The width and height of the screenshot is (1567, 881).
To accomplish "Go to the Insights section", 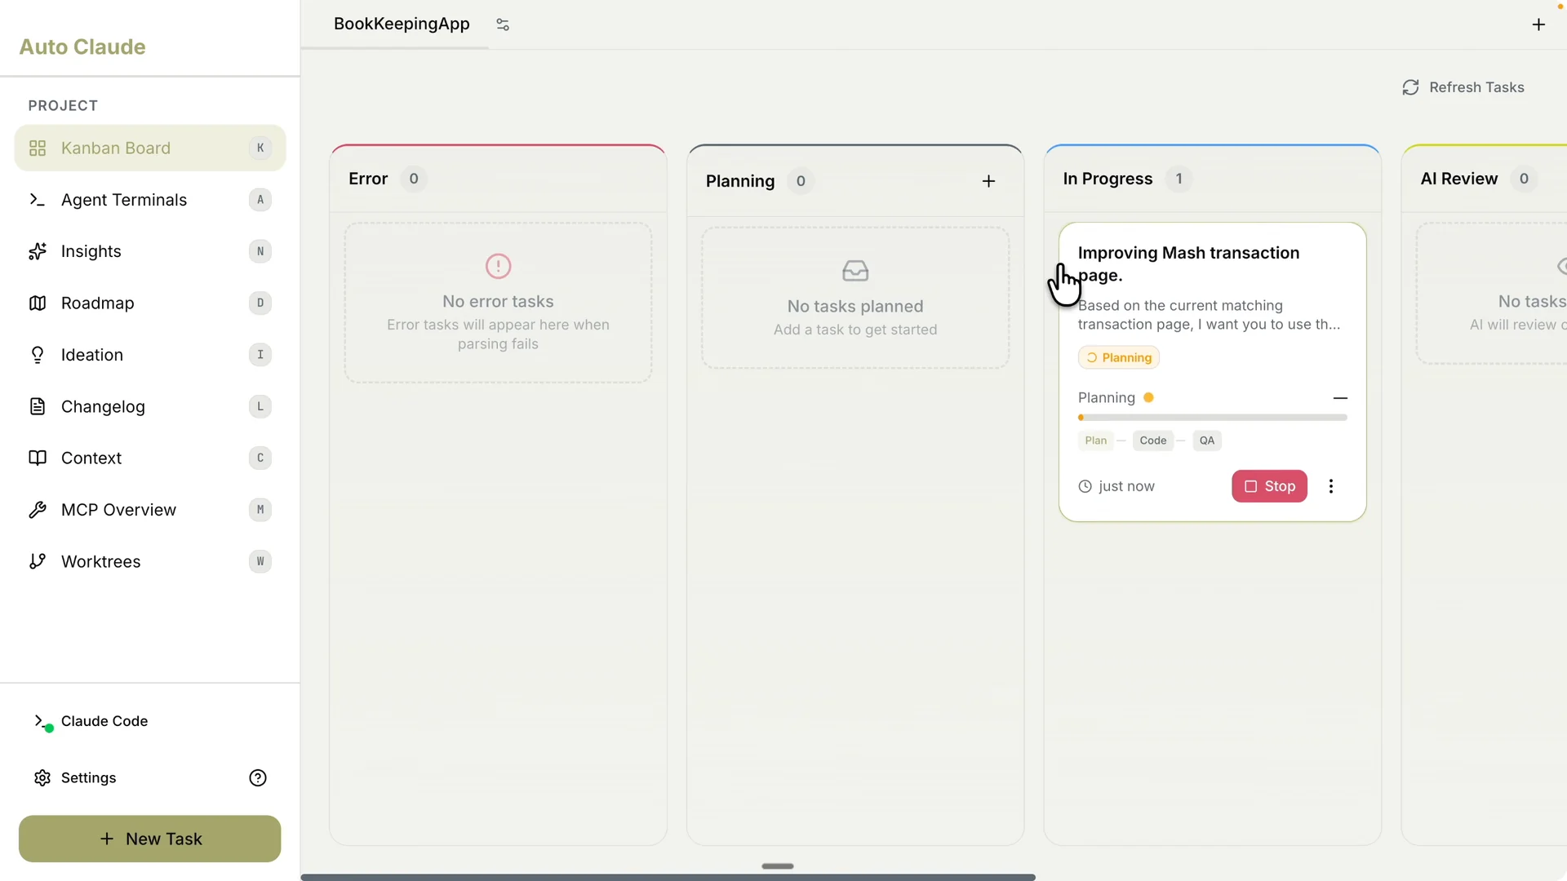I will 150,251.
